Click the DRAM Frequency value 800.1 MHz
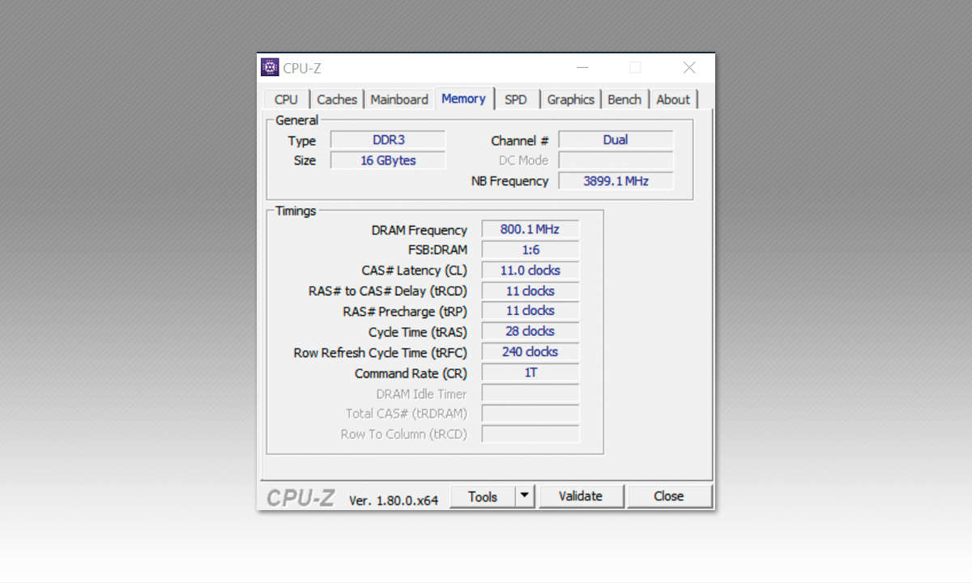 pos(531,229)
